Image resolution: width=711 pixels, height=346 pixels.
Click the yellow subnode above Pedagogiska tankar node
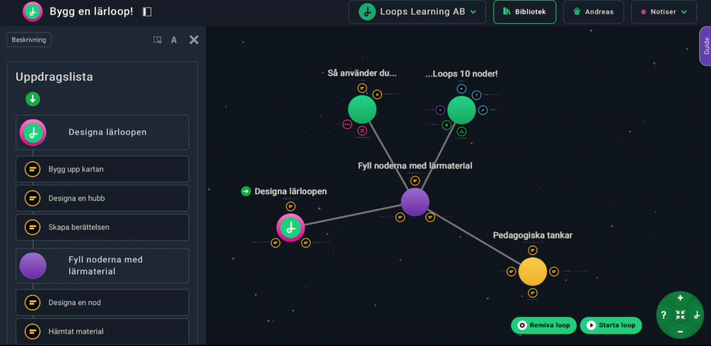(x=533, y=251)
